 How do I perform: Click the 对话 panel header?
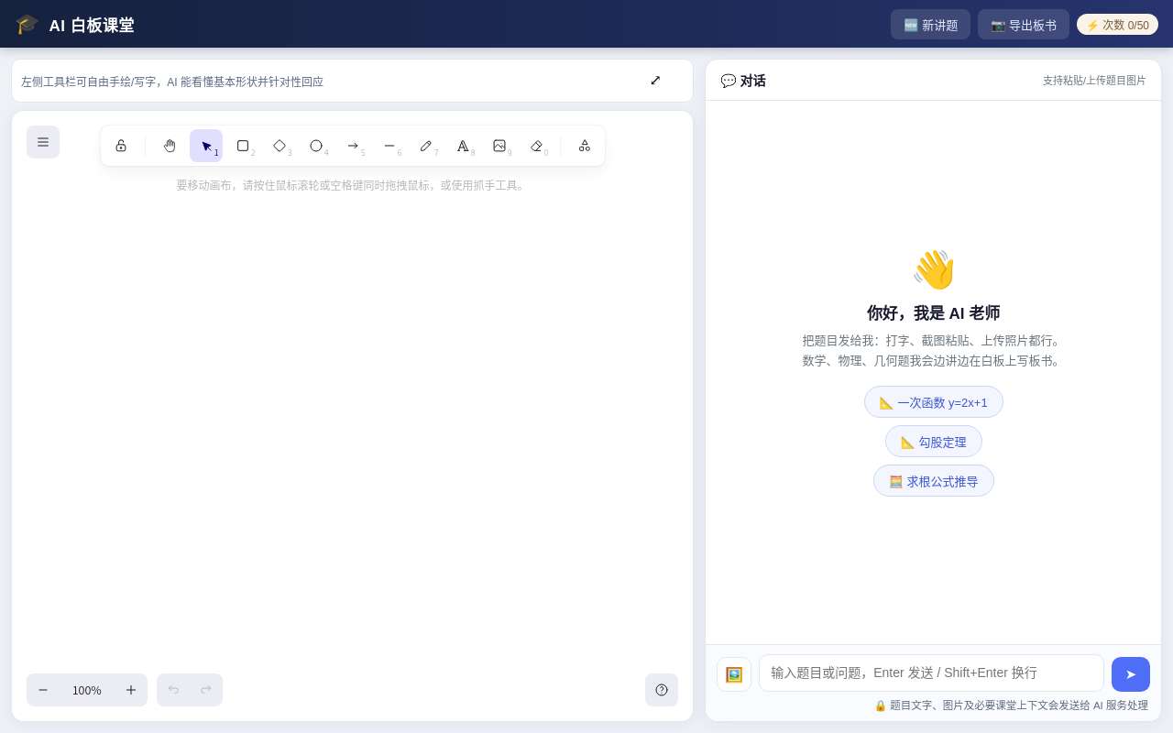(743, 81)
